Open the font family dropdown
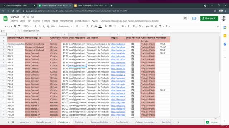229x128 pixels. 65,26
